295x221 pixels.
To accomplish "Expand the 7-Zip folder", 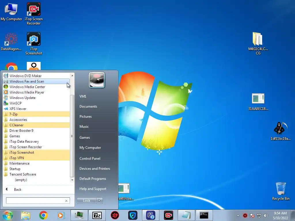I will coord(36,114).
